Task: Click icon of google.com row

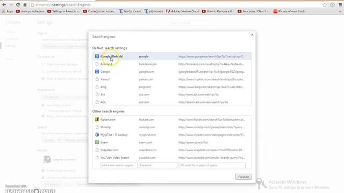Action: pos(97,71)
